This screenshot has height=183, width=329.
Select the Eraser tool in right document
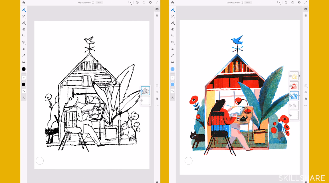pyautogui.click(x=173, y=29)
